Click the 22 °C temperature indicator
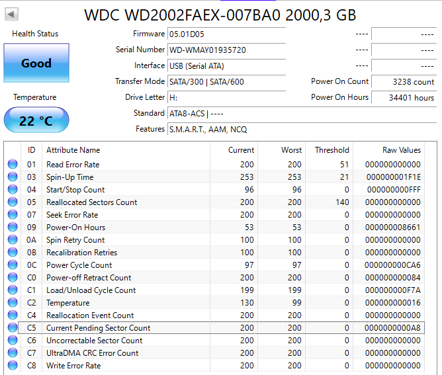The width and height of the screenshot is (442, 375). 36,121
